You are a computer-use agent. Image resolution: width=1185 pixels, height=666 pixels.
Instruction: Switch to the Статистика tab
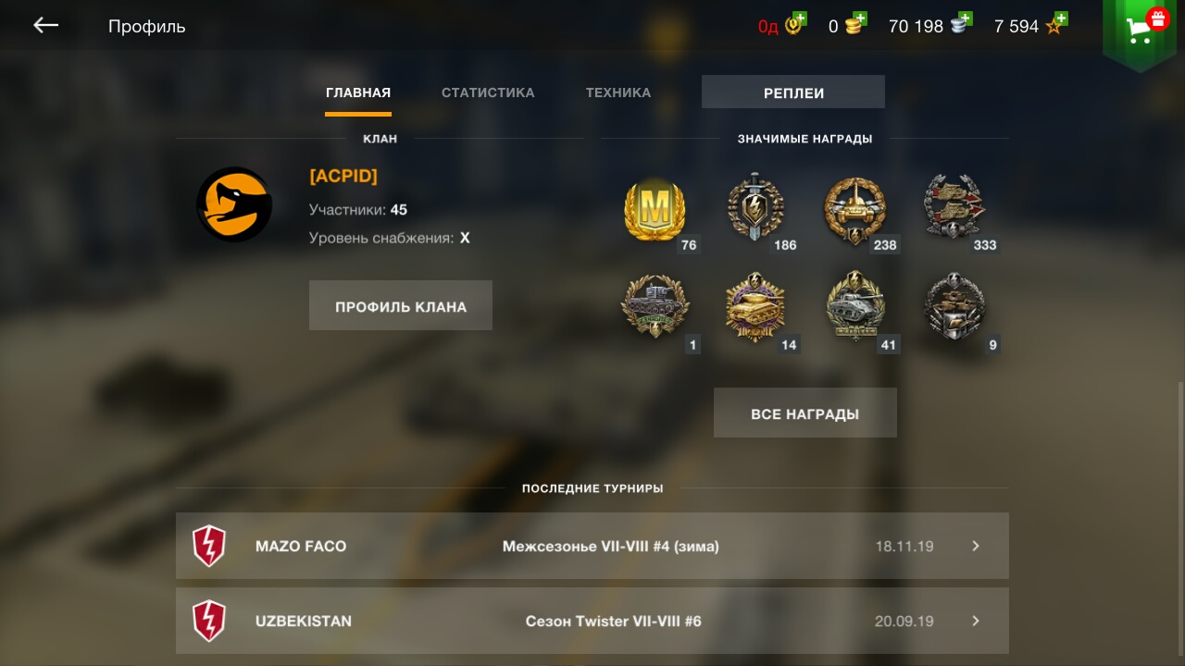pos(488,92)
